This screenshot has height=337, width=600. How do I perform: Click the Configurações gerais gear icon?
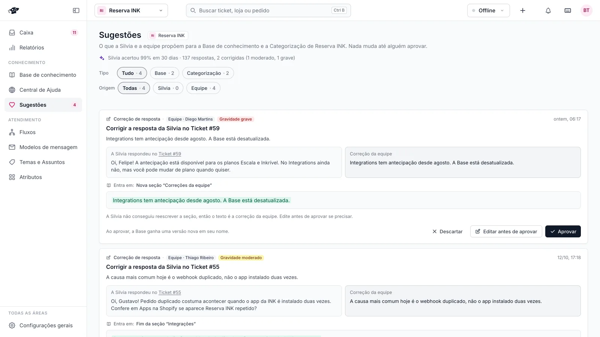(x=12, y=325)
